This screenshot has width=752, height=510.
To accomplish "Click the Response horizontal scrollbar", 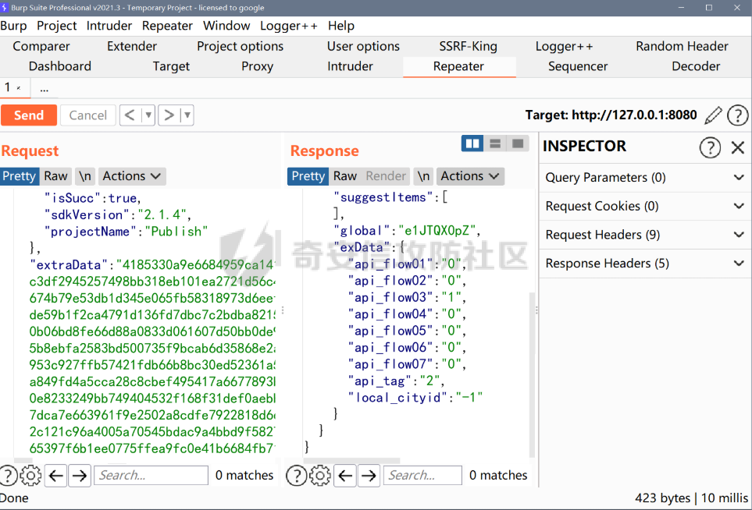I will pos(352,461).
